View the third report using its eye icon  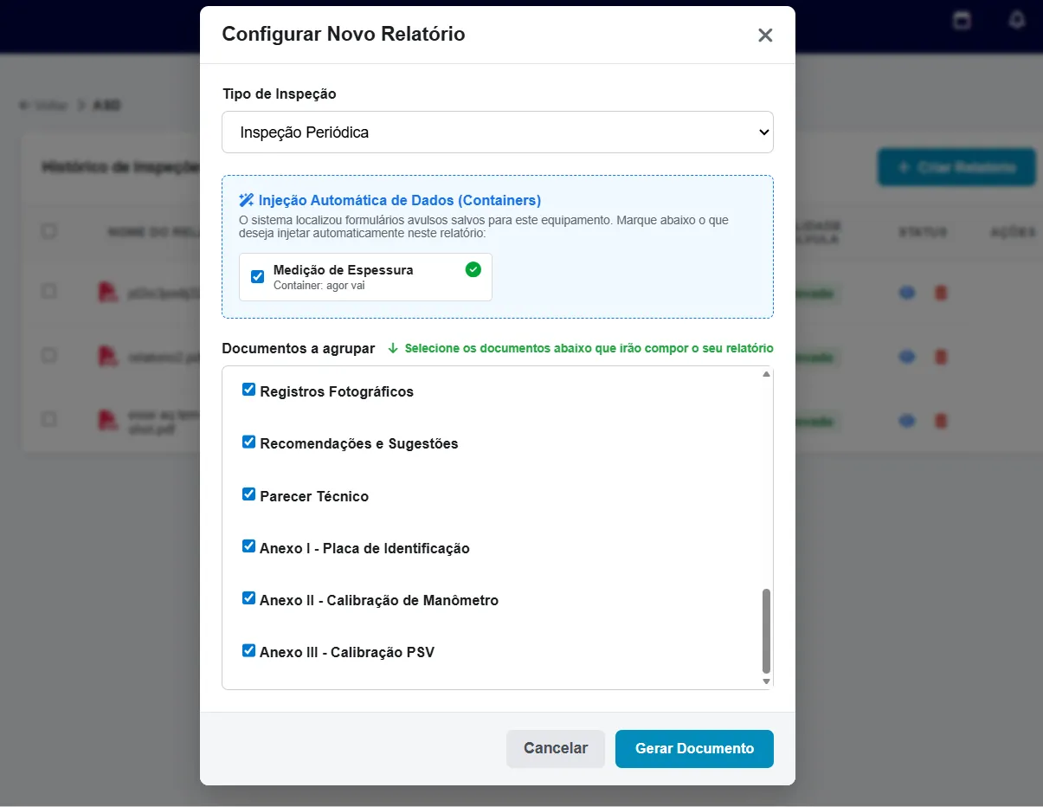click(906, 421)
